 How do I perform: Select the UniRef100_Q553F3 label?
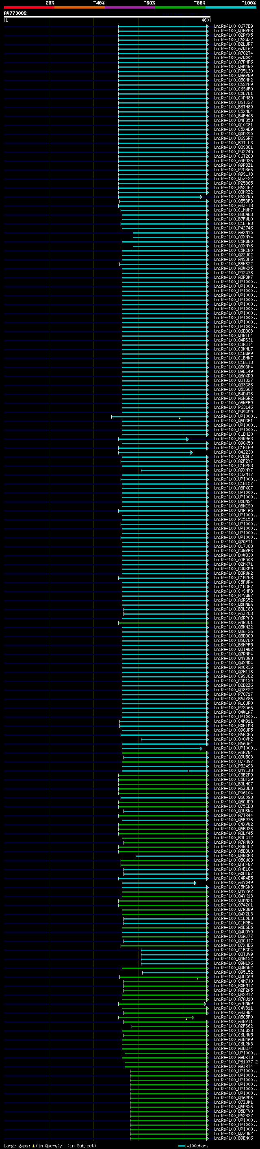[x=233, y=201]
